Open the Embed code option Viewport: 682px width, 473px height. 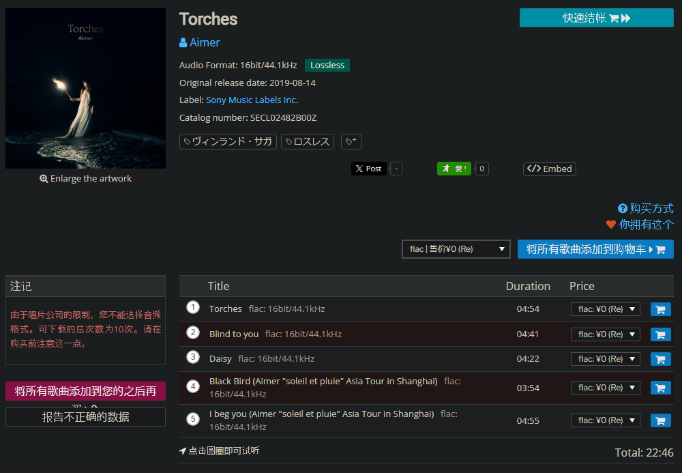pyautogui.click(x=549, y=169)
